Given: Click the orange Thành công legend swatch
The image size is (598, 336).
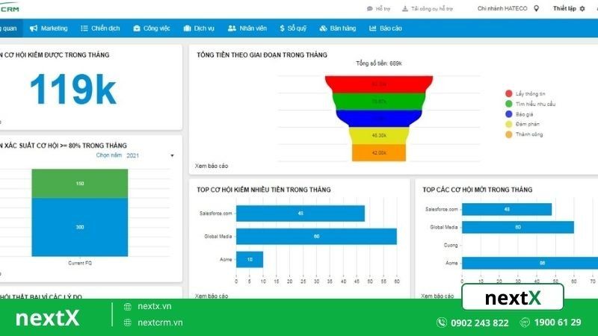Looking at the screenshot, I should point(509,135).
